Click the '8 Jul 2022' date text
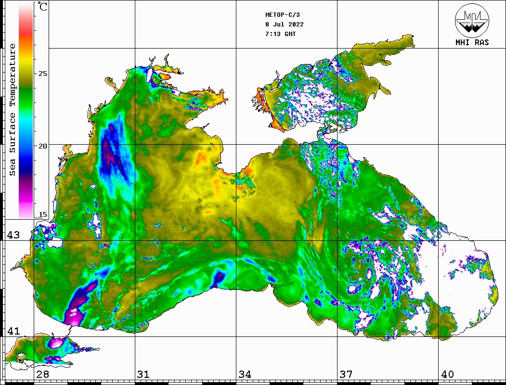The width and height of the screenshot is (506, 385). pos(285,25)
